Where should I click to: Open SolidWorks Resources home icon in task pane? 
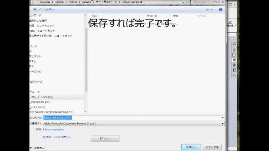[x=234, y=50]
